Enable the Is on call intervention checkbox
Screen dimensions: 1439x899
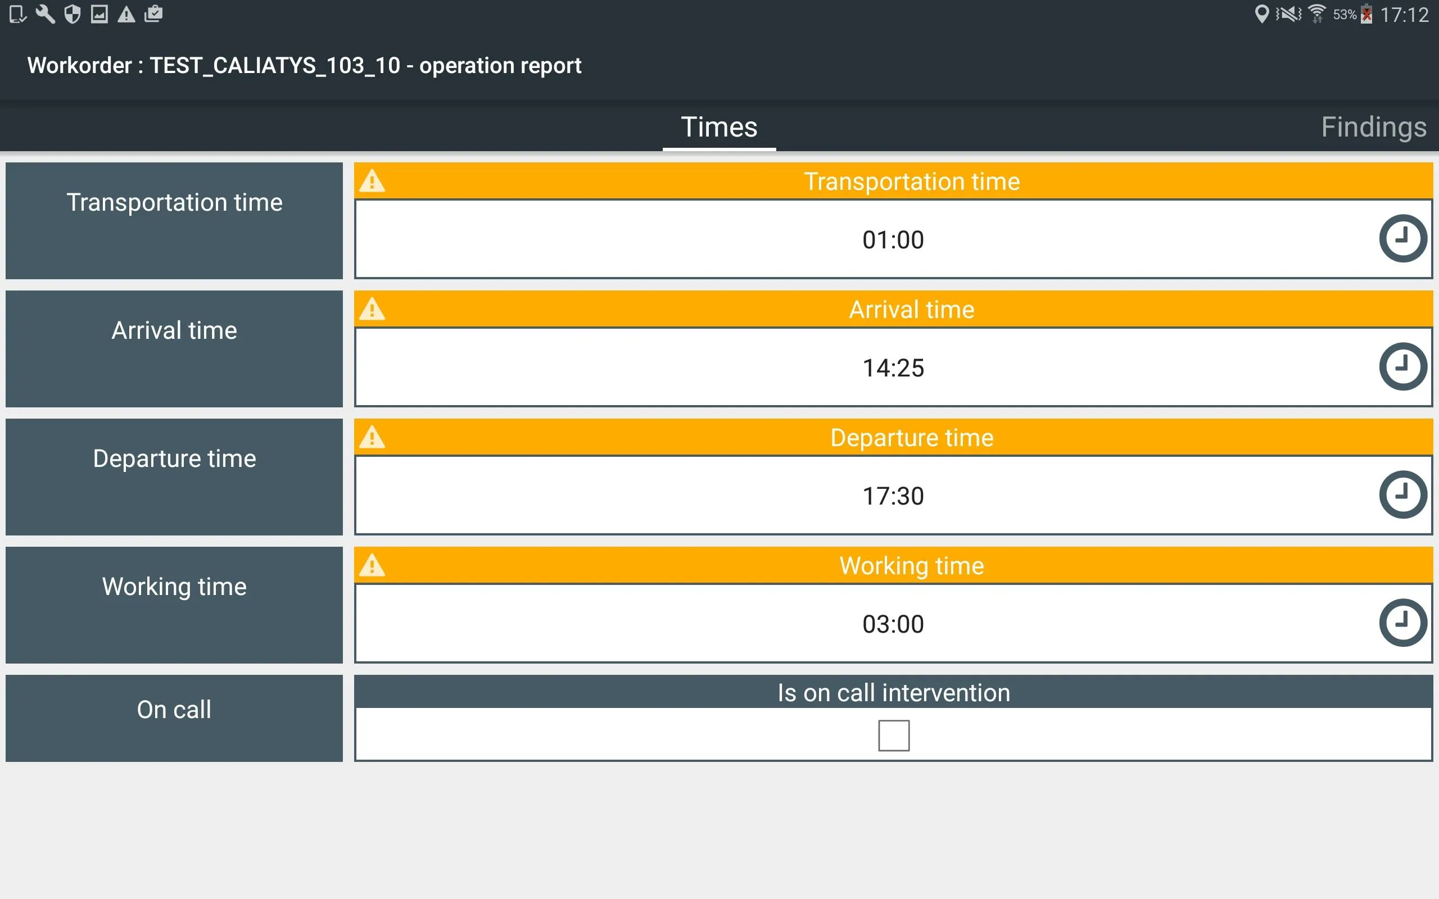click(x=894, y=734)
